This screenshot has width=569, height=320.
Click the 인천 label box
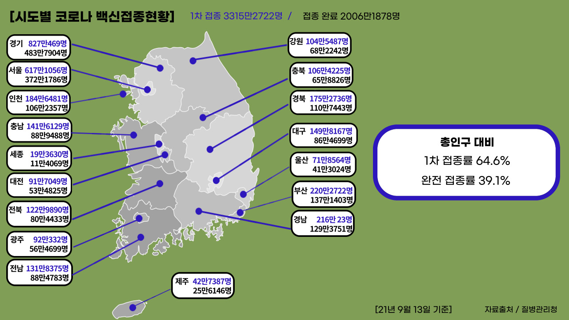[39, 103]
